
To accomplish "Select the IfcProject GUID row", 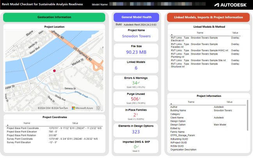I will [208, 142].
